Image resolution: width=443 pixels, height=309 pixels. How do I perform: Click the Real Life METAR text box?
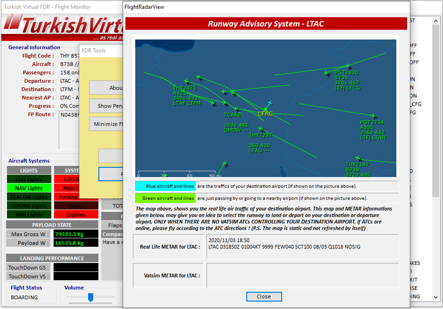[303, 246]
